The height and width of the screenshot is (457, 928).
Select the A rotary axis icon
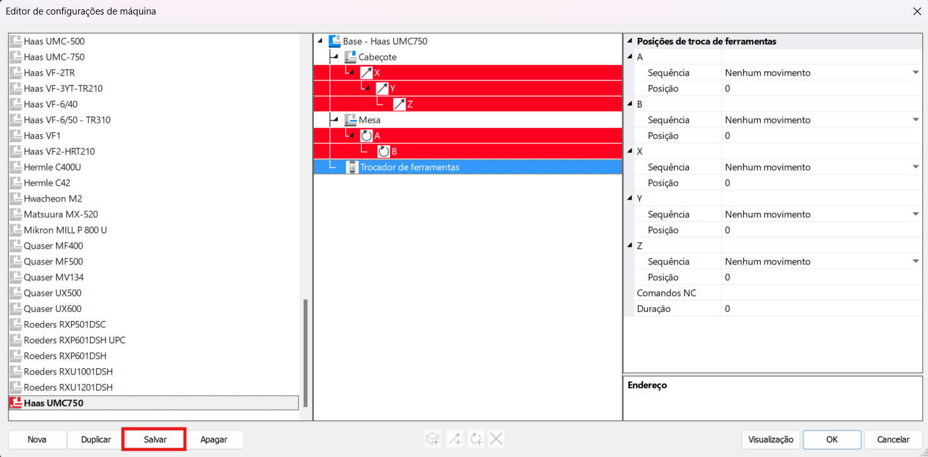366,135
